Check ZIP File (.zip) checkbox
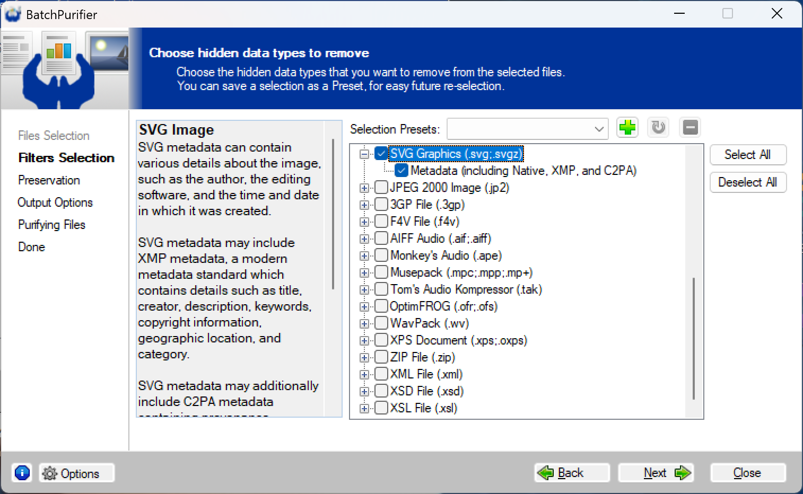This screenshot has height=494, width=803. [381, 357]
